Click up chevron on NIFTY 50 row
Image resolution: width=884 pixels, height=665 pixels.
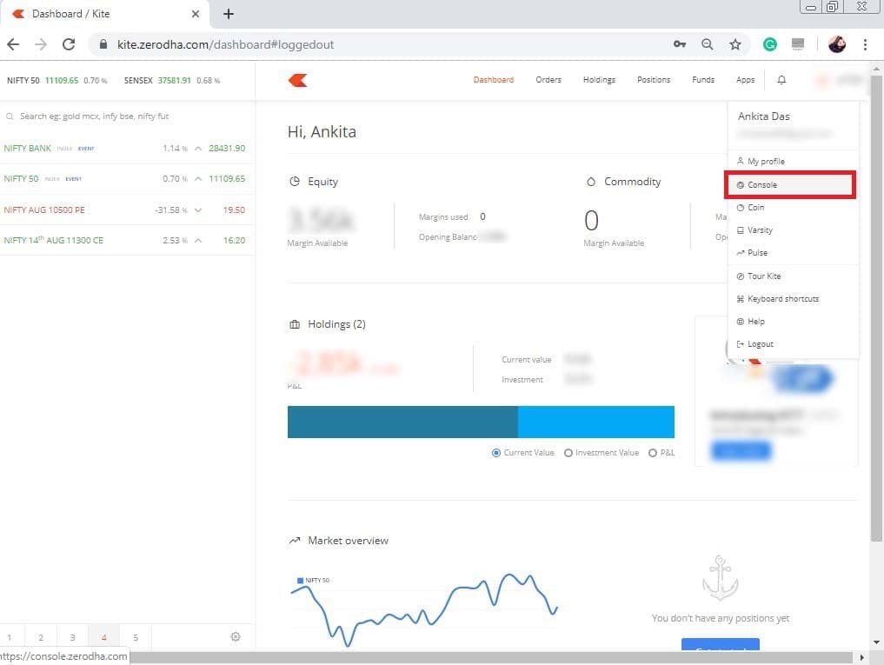click(198, 179)
